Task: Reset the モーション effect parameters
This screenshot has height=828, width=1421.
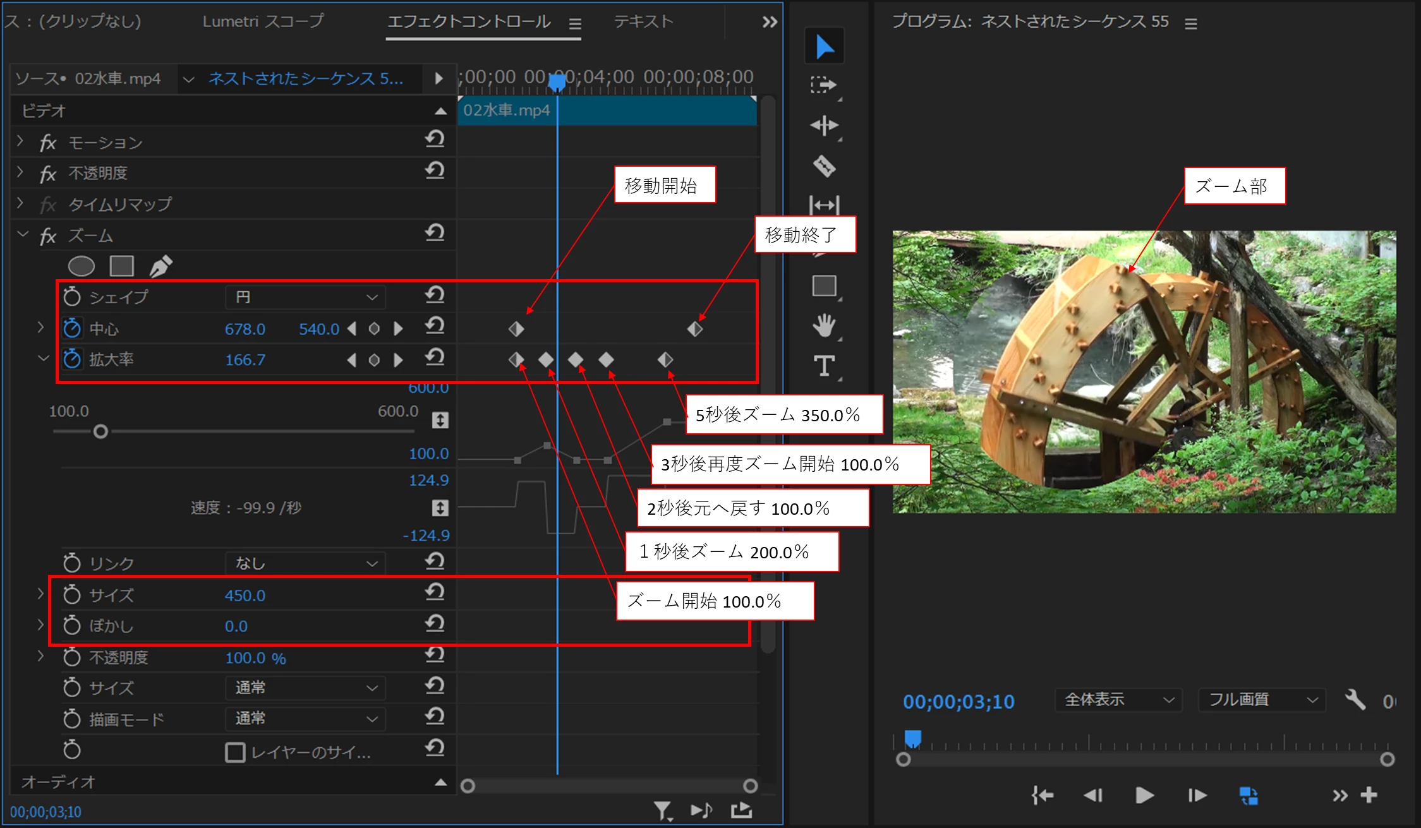Action: (435, 139)
